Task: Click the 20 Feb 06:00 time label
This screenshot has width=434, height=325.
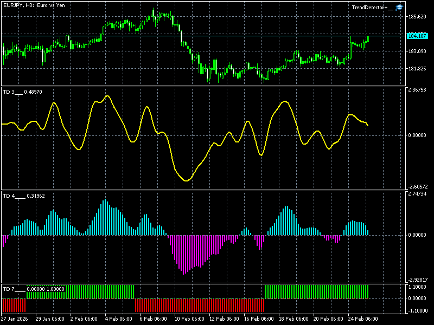Action: click(x=328, y=318)
